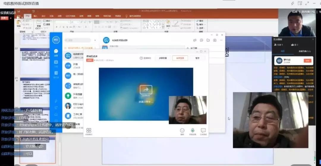The image size is (321, 166).
Task: Toggle Underline formatting in PowerPoint ribbon
Action: pos(64,27)
